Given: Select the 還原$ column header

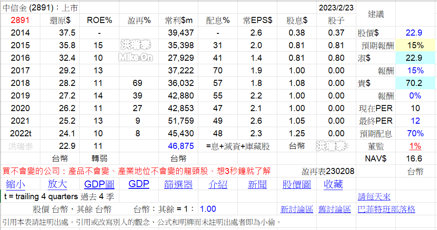Looking at the screenshot, I should pyautogui.click(x=60, y=20).
